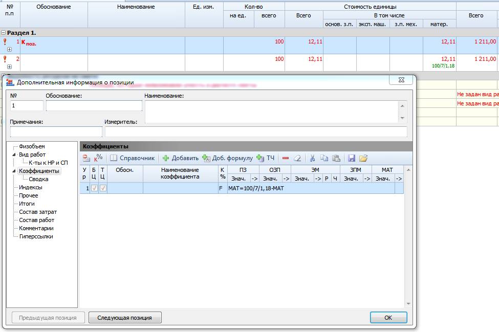Click the first coefficient toolbar icon with red circle

click(x=86, y=158)
